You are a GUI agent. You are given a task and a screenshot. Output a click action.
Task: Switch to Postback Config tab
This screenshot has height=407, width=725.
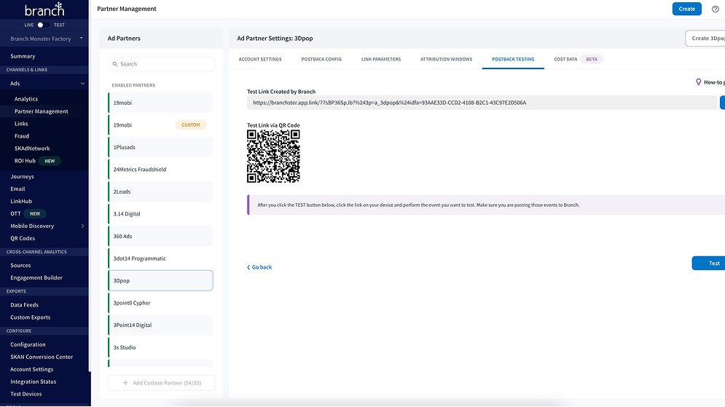pos(321,59)
